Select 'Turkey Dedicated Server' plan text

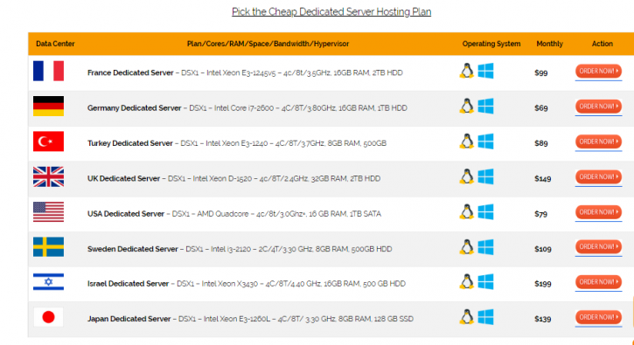click(129, 143)
